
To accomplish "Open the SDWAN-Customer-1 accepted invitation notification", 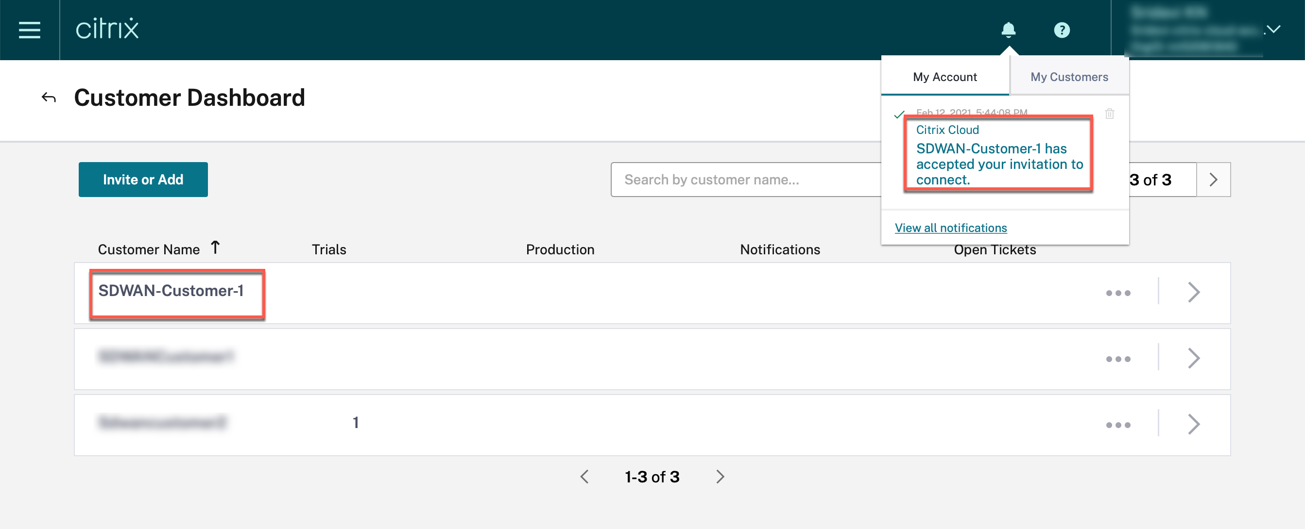I will 999,164.
